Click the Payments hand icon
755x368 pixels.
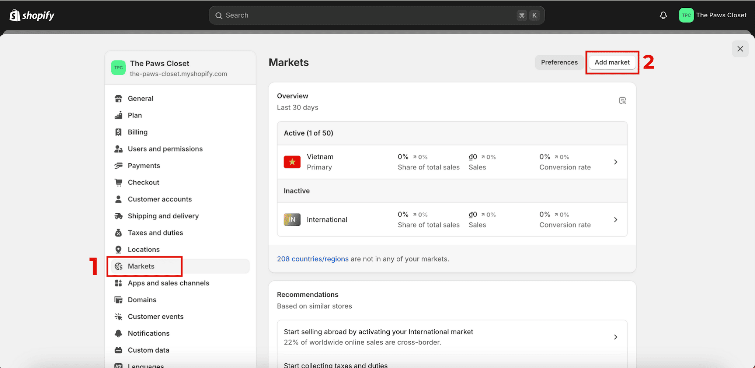pyautogui.click(x=118, y=165)
